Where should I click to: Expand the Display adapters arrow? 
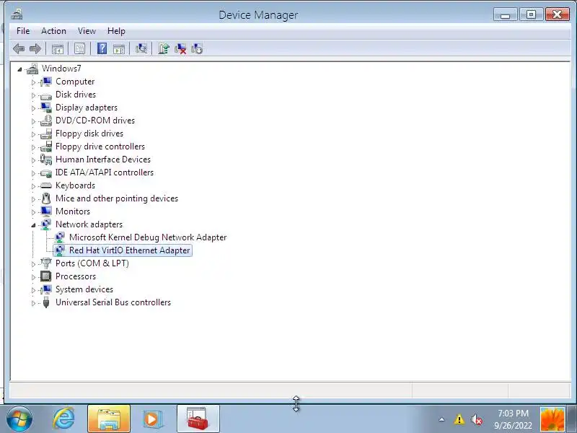pos(33,108)
